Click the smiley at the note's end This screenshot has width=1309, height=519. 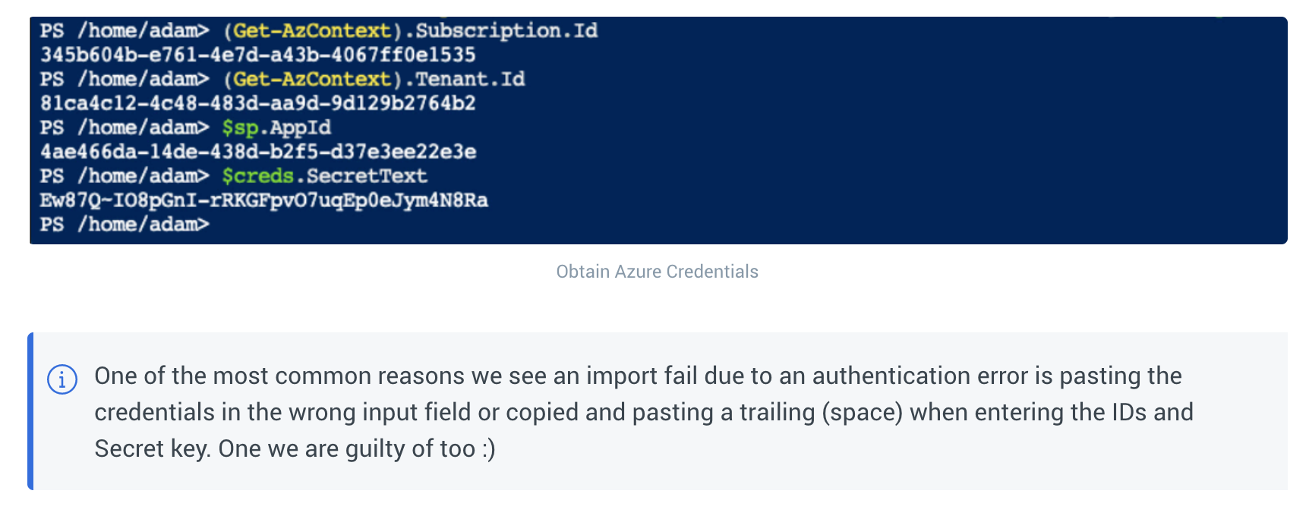click(488, 448)
